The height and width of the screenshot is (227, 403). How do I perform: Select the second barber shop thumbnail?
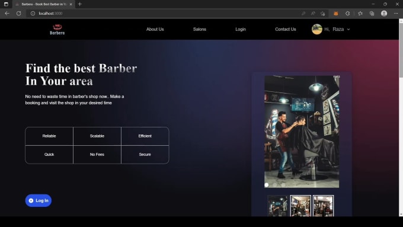[300, 206]
